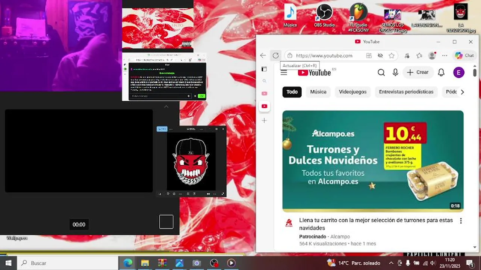Open the Edge profile avatar

click(x=432, y=55)
